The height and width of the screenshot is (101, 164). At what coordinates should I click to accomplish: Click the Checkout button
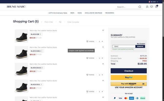coord(129,71)
